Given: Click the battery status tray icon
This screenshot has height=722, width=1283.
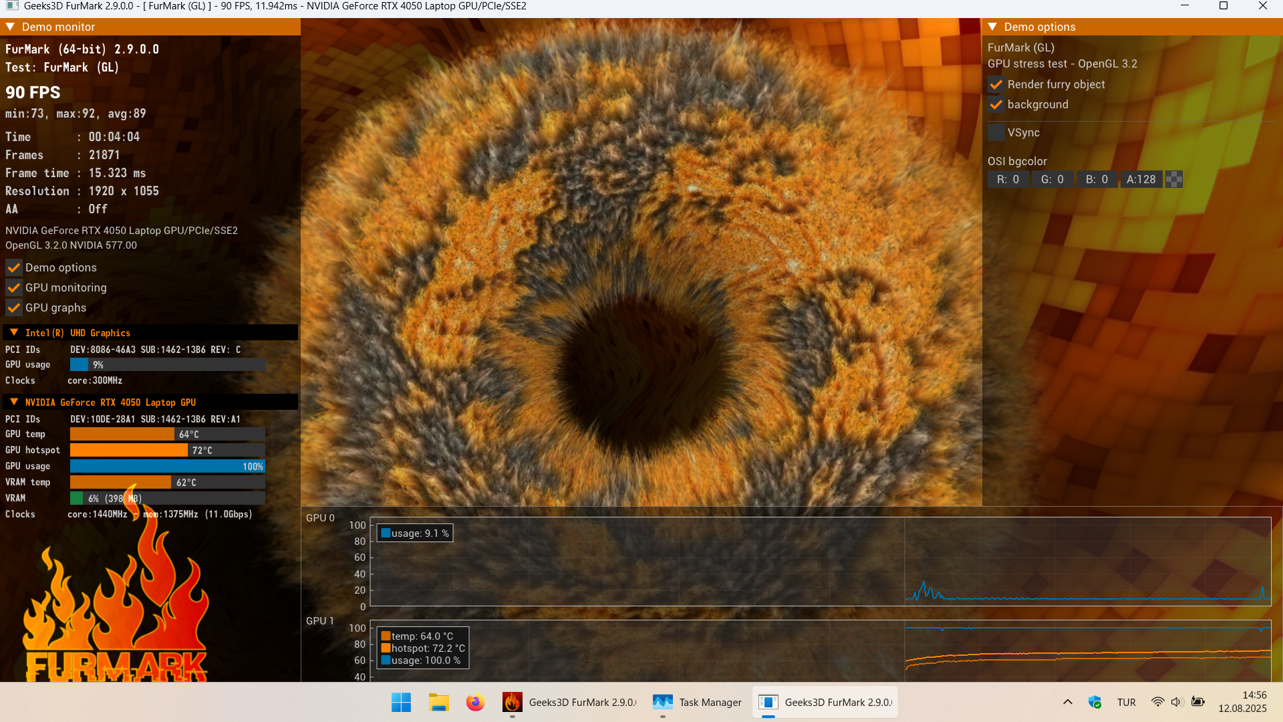Looking at the screenshot, I should tap(1198, 702).
